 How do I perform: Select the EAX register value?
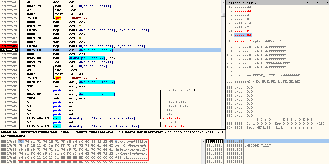tap(242, 7)
